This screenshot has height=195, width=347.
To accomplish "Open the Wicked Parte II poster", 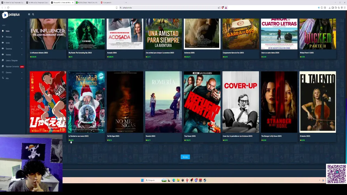I will pyautogui.click(x=318, y=34).
